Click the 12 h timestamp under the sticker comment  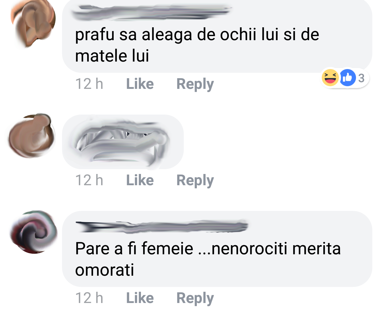click(x=89, y=180)
